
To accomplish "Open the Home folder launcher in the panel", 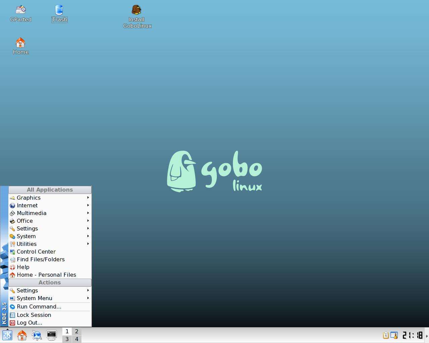I will (22, 335).
